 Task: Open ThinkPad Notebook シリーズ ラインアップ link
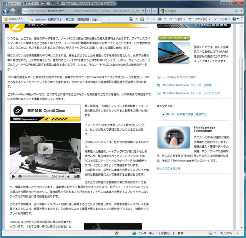[x=191, y=93]
